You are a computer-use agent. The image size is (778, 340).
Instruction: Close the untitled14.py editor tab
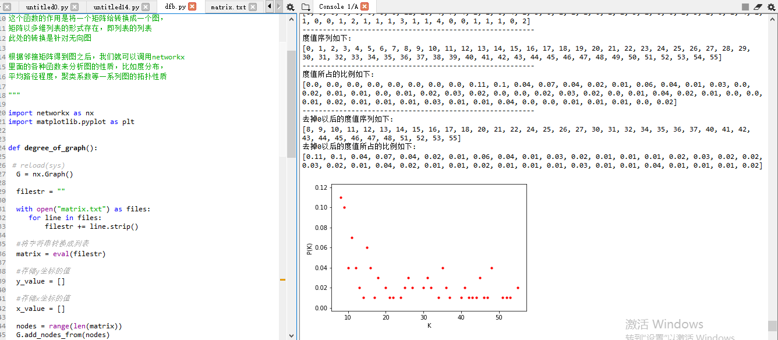[146, 7]
